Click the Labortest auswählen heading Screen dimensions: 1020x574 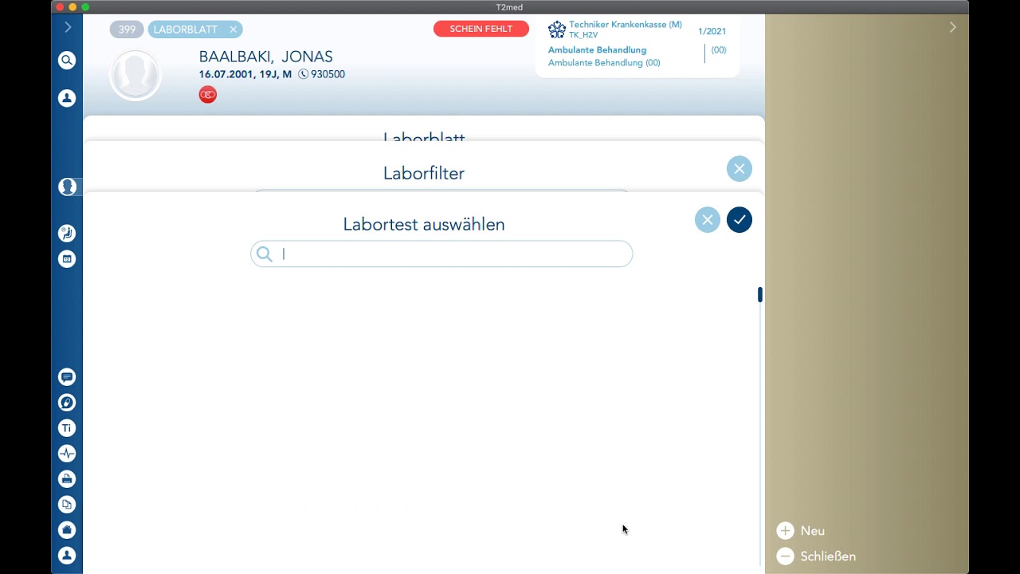(424, 225)
